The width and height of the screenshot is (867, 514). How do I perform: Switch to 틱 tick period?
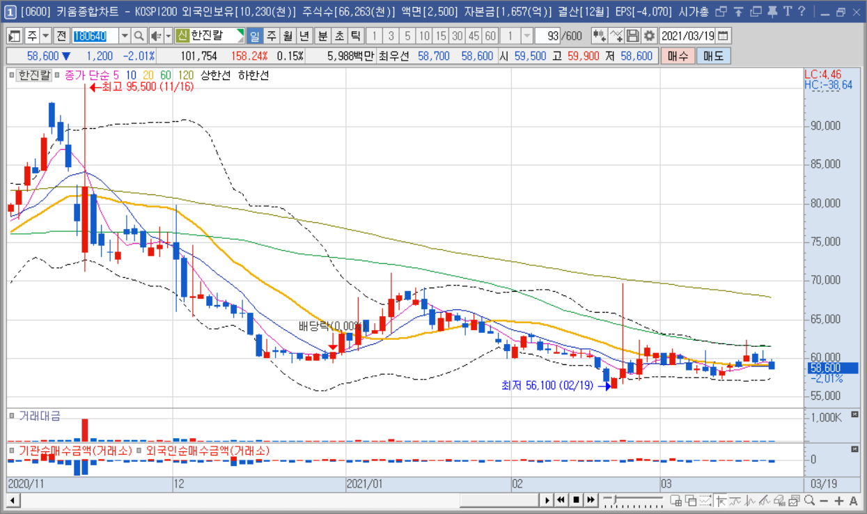[355, 36]
